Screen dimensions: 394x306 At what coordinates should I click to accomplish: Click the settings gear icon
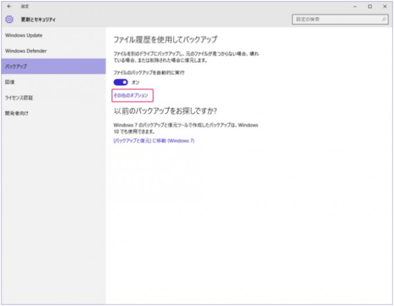coord(9,19)
